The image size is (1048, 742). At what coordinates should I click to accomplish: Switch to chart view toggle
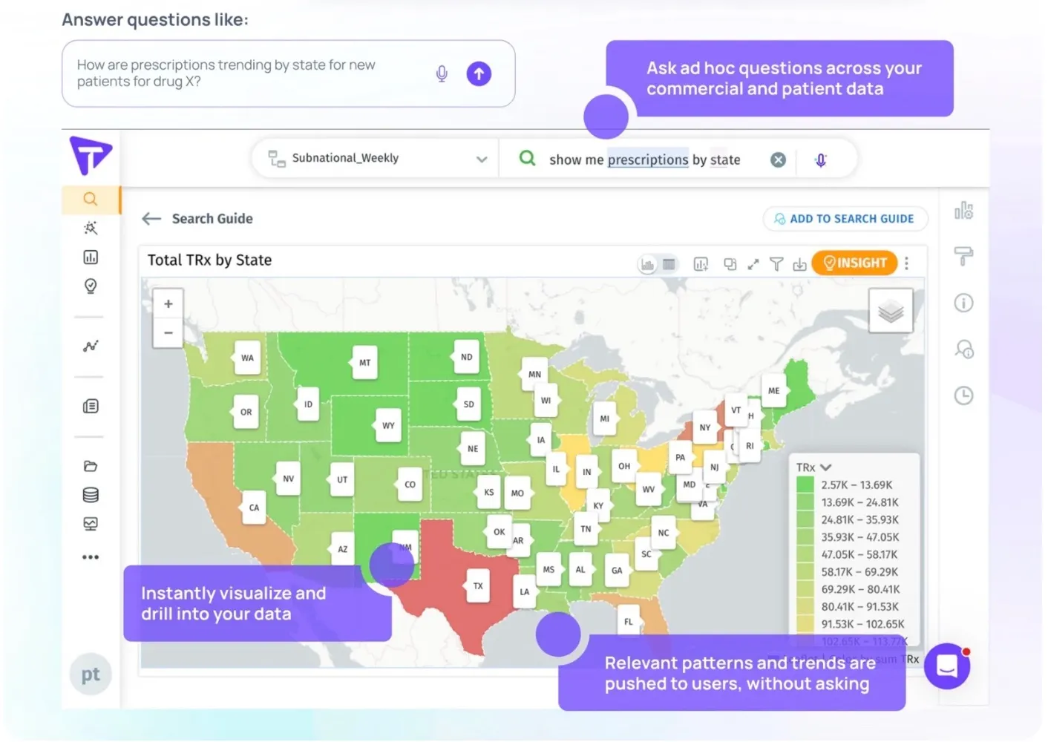tap(648, 264)
